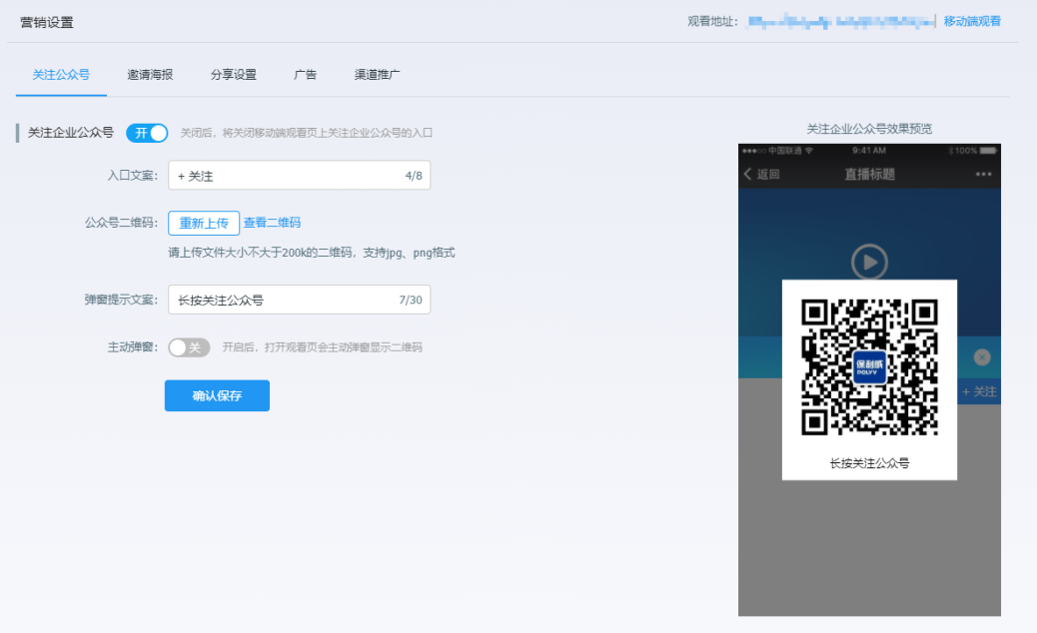The width and height of the screenshot is (1037, 633).
Task: Click the QR code image in preview
Action: click(x=869, y=367)
